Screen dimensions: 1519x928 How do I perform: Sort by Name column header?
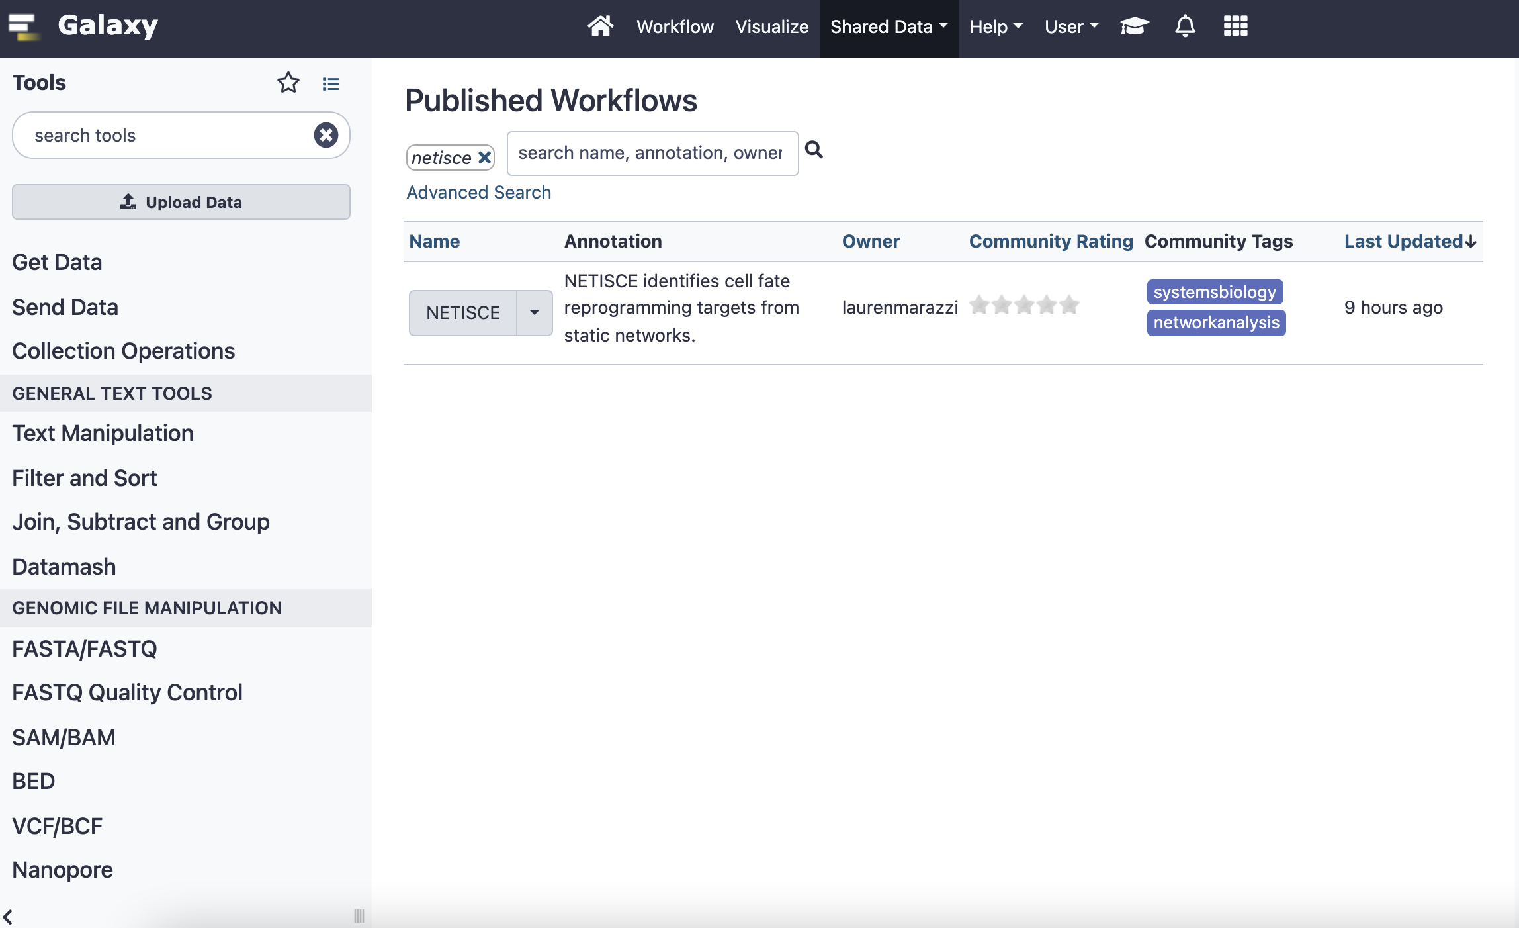click(435, 241)
